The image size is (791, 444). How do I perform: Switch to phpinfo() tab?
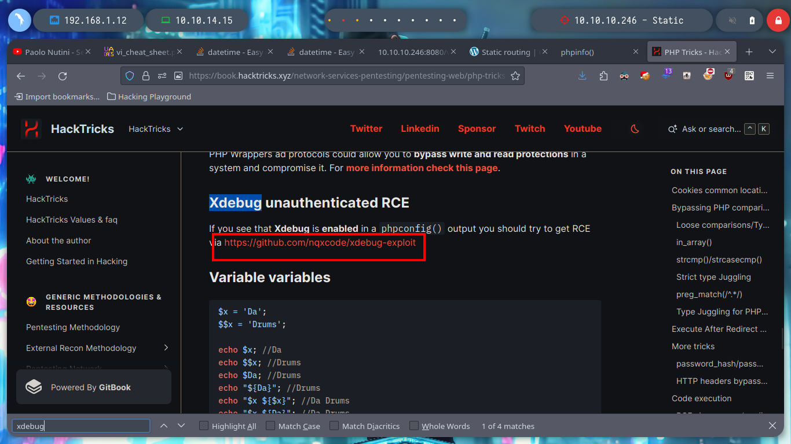pos(600,52)
